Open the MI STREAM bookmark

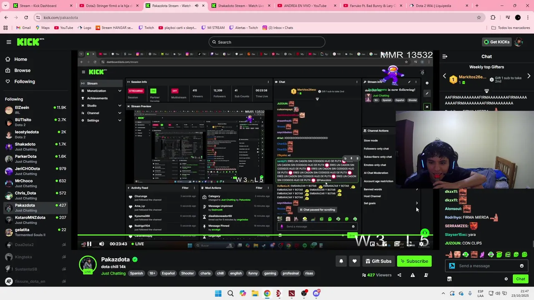pyautogui.click(x=212, y=28)
